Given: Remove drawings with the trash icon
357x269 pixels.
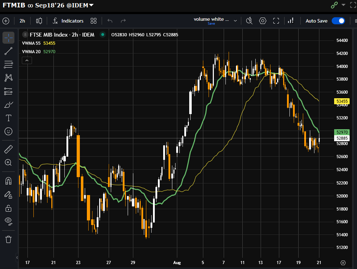Looking at the screenshot, I should 8,239.
